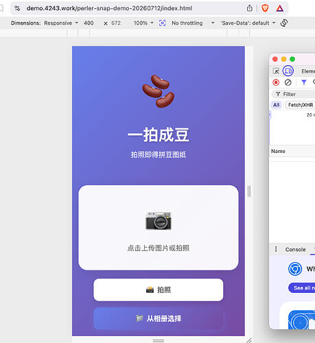This screenshot has height=343, width=315.
Task: Click the Name column header
Action: point(278,151)
